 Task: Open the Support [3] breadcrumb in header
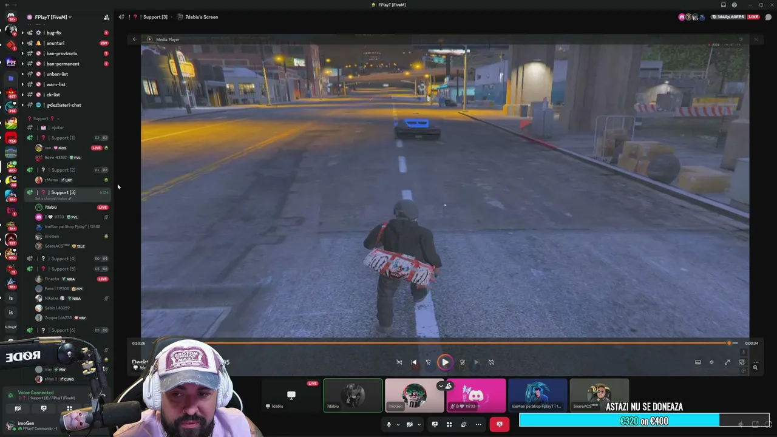(x=155, y=17)
